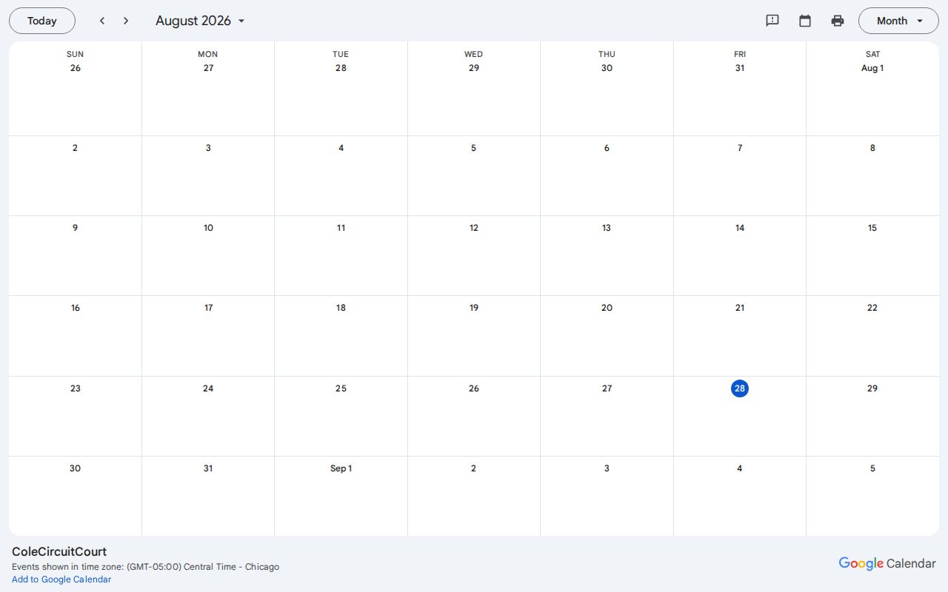Click date 18 in the Tuesday column

click(x=341, y=308)
